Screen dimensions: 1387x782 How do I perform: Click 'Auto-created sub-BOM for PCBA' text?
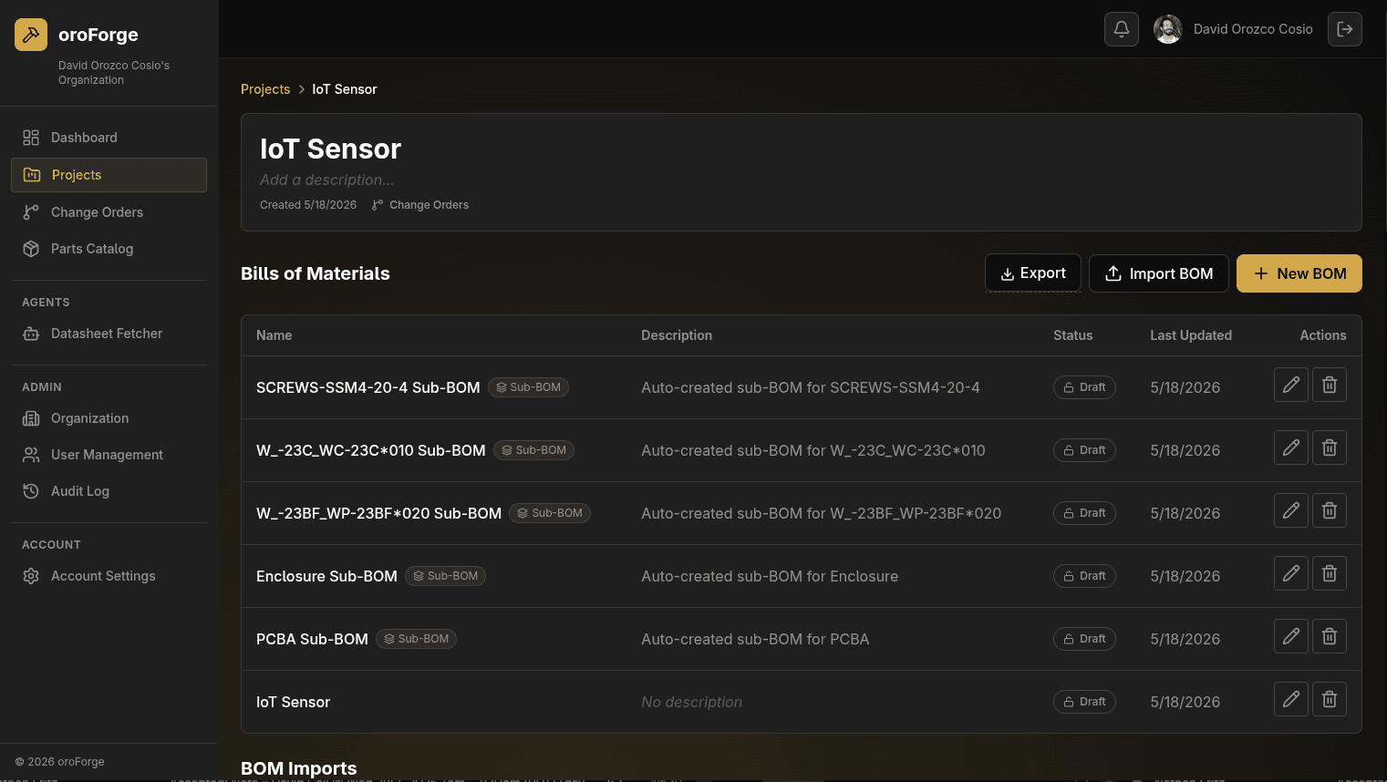(x=755, y=639)
